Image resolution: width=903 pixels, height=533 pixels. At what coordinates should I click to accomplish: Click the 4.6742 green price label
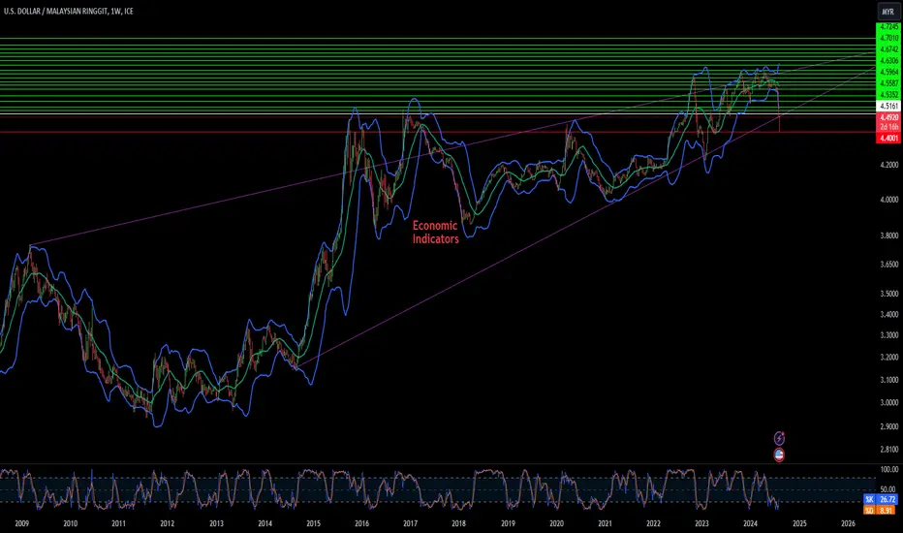[x=888, y=49]
